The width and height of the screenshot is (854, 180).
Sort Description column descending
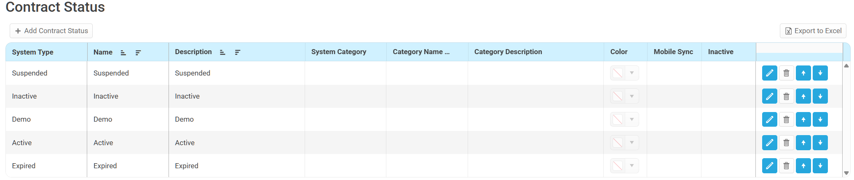238,52
